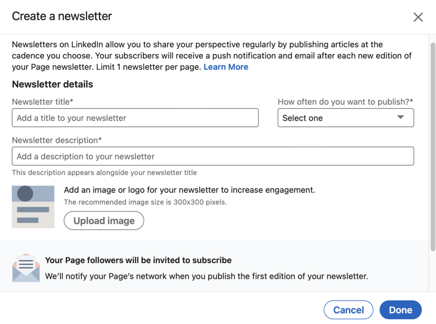
Task: Click the 'Create a newsletter' dialog heading
Action: pos(62,16)
